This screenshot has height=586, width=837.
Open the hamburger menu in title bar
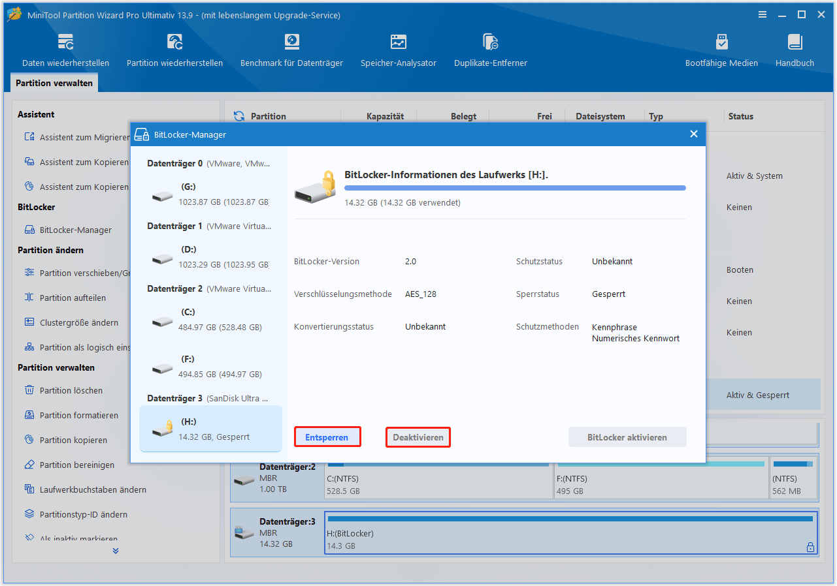click(762, 14)
